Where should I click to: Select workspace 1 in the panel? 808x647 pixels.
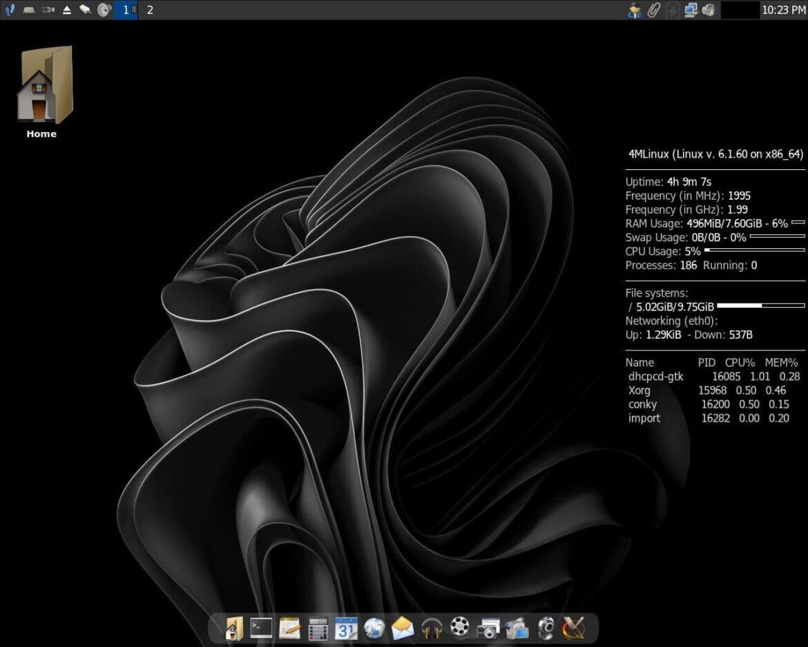126,10
